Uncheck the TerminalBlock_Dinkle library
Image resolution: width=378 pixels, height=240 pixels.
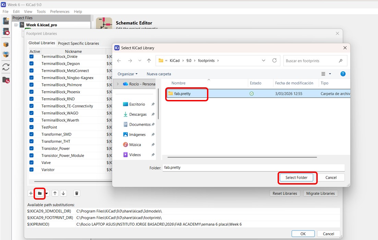(x=32, y=56)
